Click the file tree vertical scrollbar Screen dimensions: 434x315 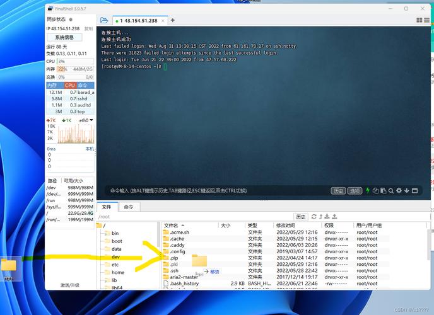tap(158, 234)
